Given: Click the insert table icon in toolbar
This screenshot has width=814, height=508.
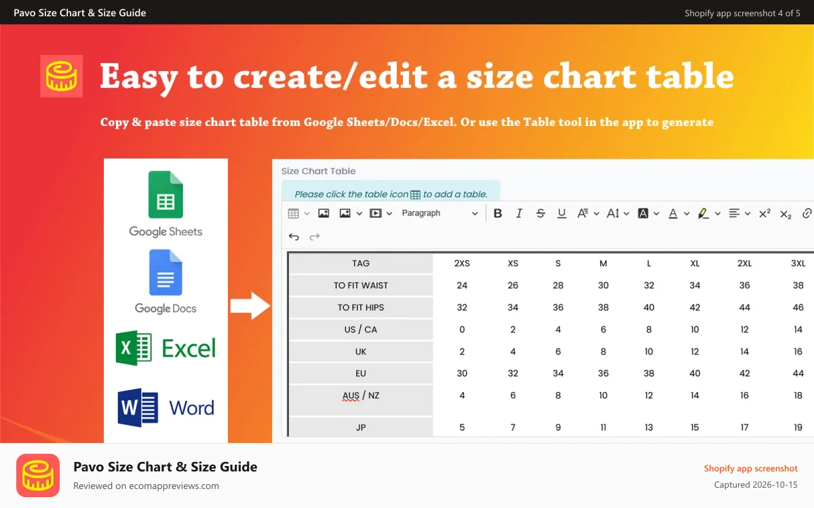Looking at the screenshot, I should click(x=294, y=213).
